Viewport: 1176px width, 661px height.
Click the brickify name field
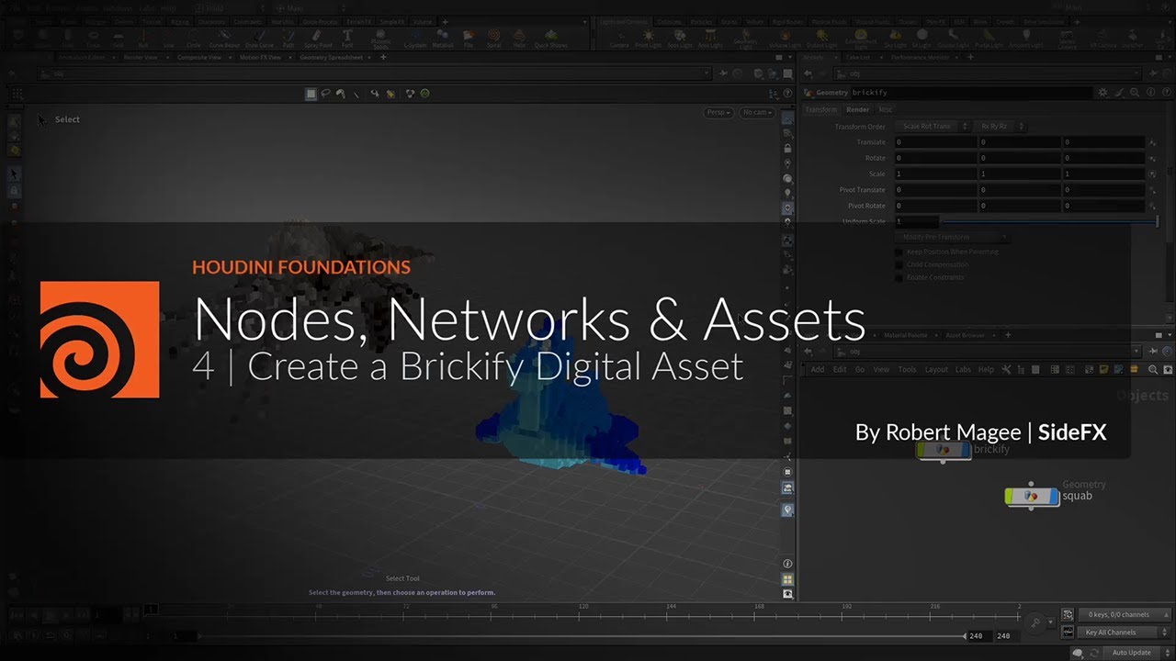[970, 93]
